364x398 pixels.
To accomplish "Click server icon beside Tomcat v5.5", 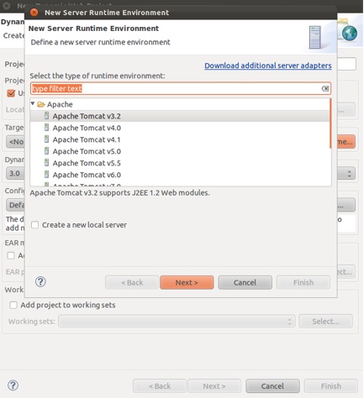I will click(x=47, y=163).
